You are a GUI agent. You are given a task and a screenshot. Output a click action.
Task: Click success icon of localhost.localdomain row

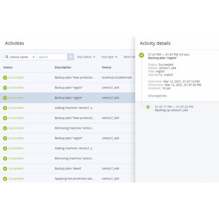click(5, 77)
